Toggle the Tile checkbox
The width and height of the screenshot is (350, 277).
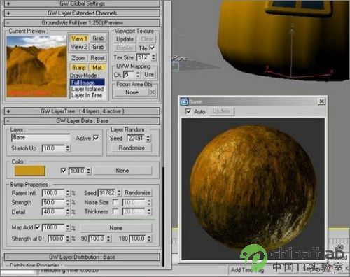click(152, 48)
